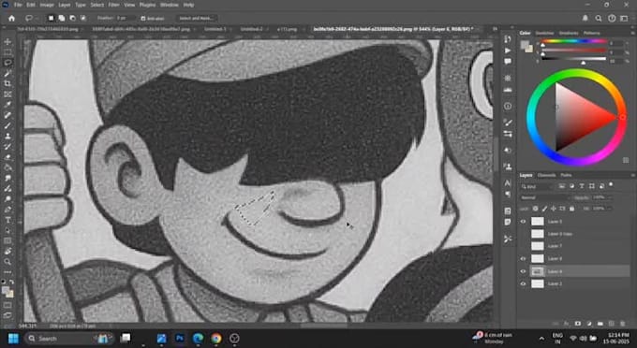Open the Filter menu

pyautogui.click(x=113, y=5)
